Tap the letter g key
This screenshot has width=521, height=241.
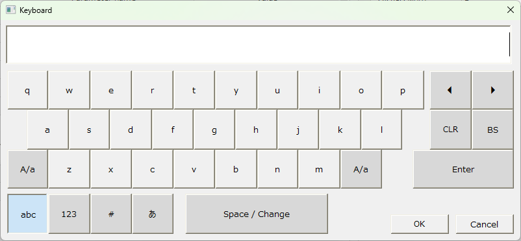coord(214,130)
